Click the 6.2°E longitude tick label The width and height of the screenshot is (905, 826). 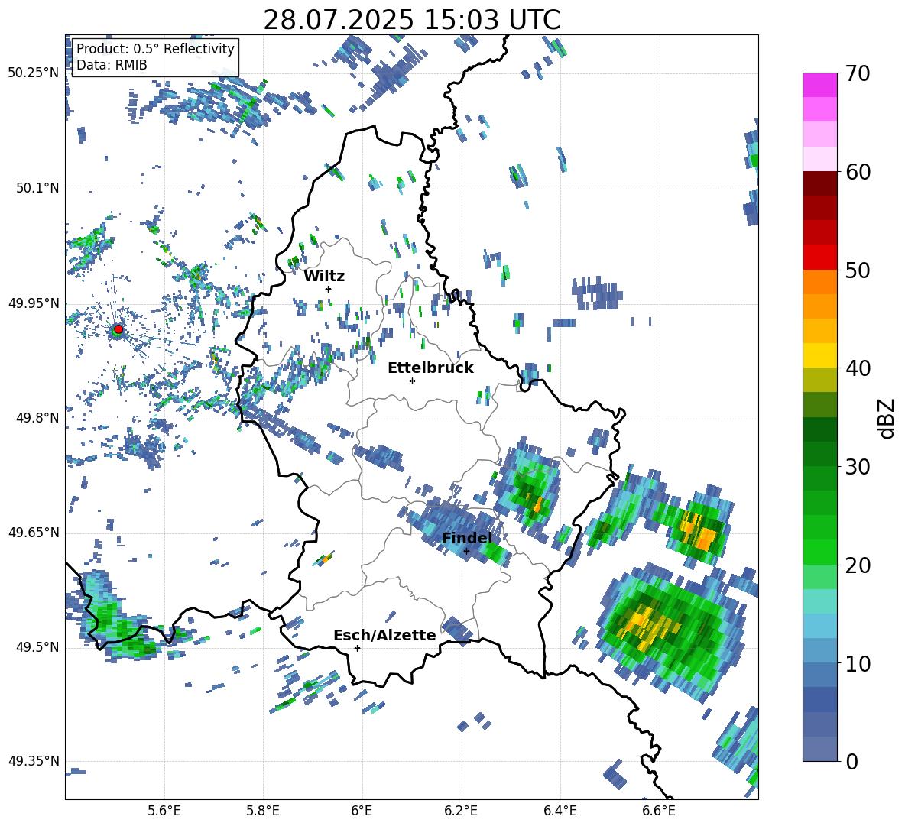(x=461, y=811)
